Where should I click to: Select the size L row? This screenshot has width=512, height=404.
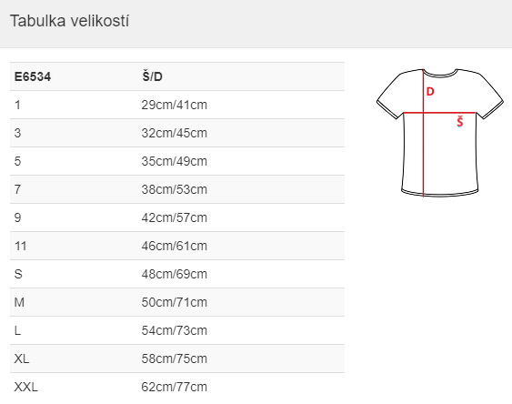click(177, 330)
